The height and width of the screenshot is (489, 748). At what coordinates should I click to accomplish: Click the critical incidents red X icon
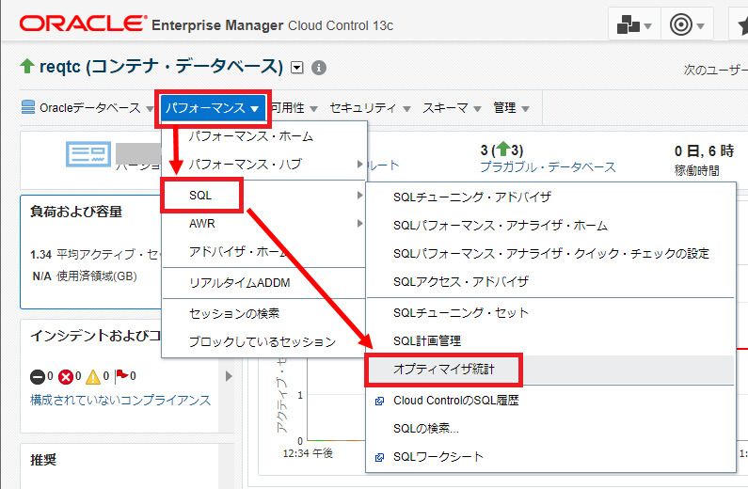click(x=65, y=376)
